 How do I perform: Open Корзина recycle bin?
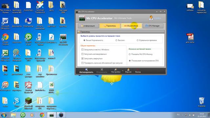[201, 102]
